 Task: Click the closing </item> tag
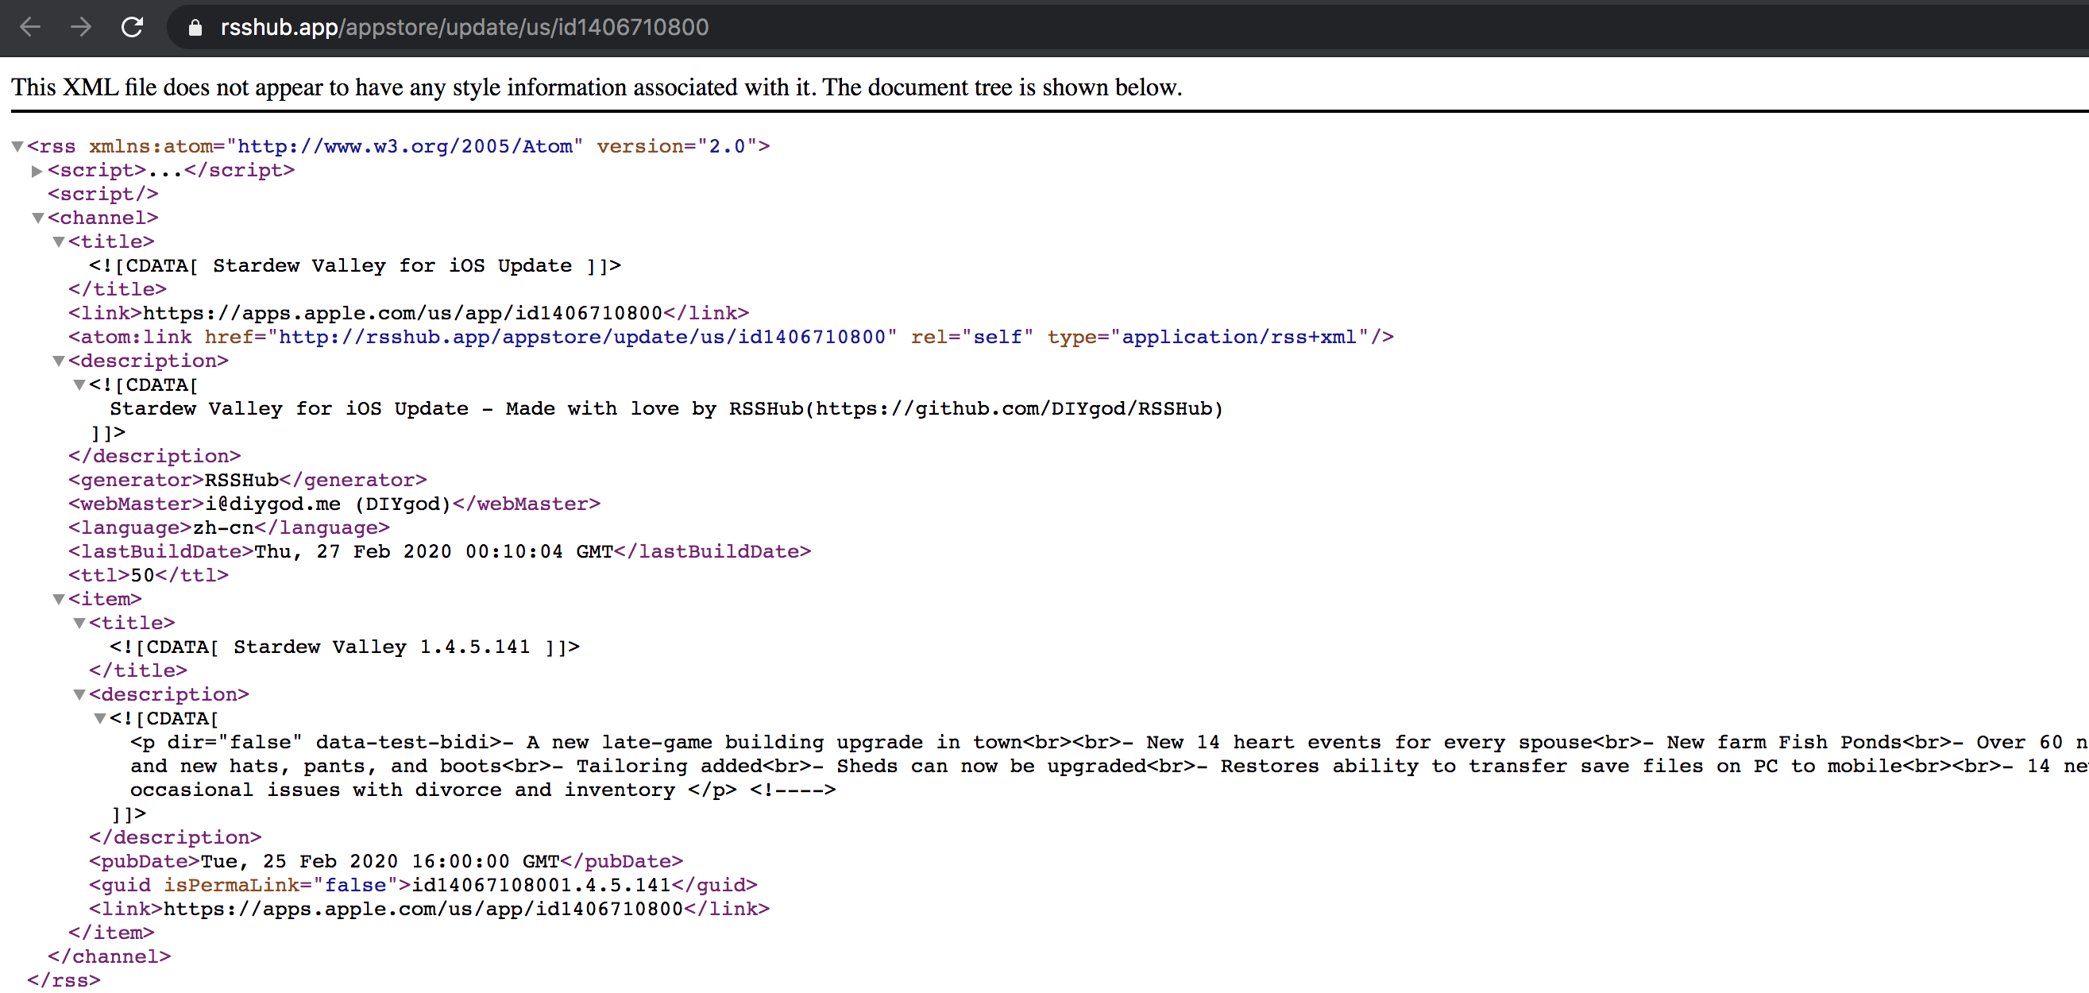[x=111, y=933]
